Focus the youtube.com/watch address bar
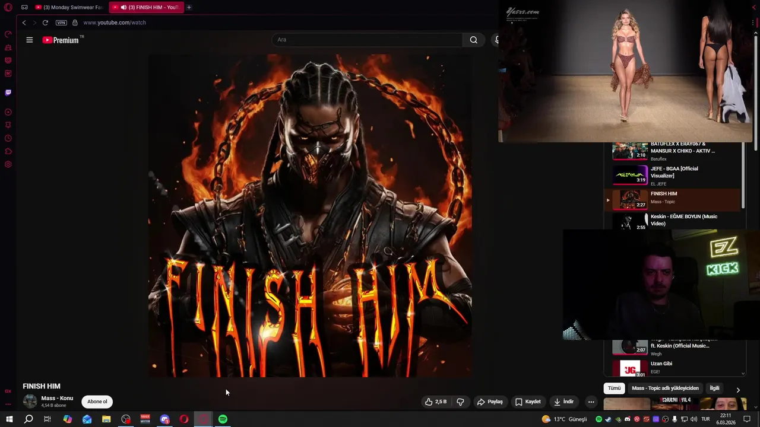 tap(114, 23)
